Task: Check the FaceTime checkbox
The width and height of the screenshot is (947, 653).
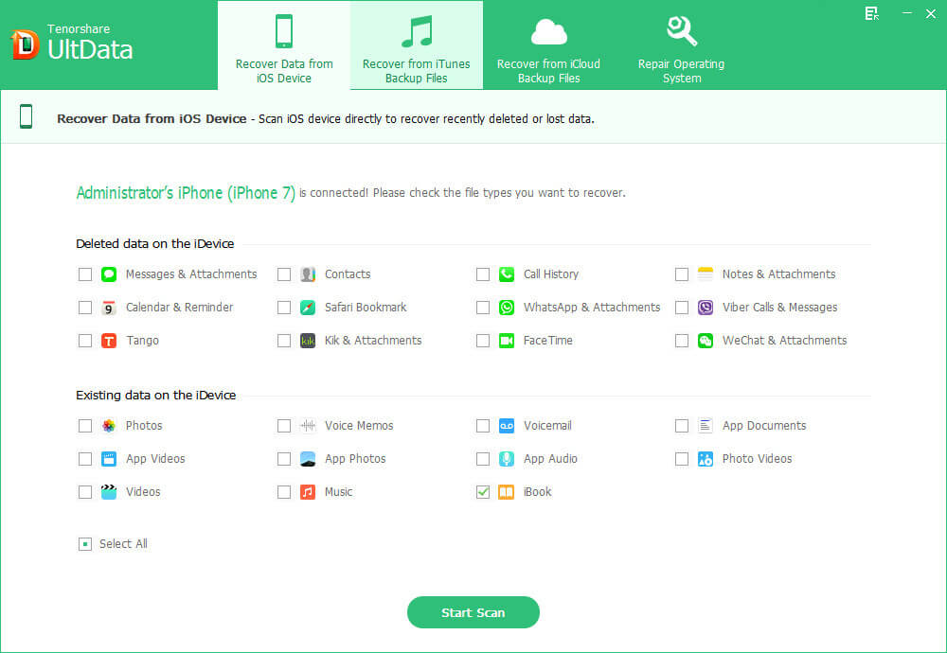Action: coord(483,341)
